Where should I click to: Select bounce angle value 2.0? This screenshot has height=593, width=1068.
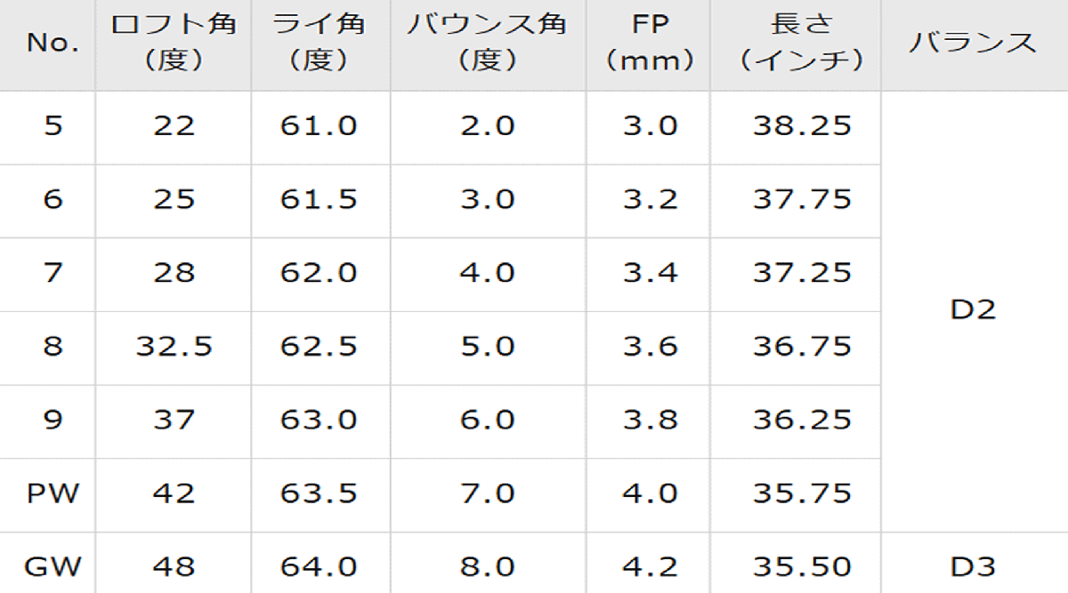487,125
